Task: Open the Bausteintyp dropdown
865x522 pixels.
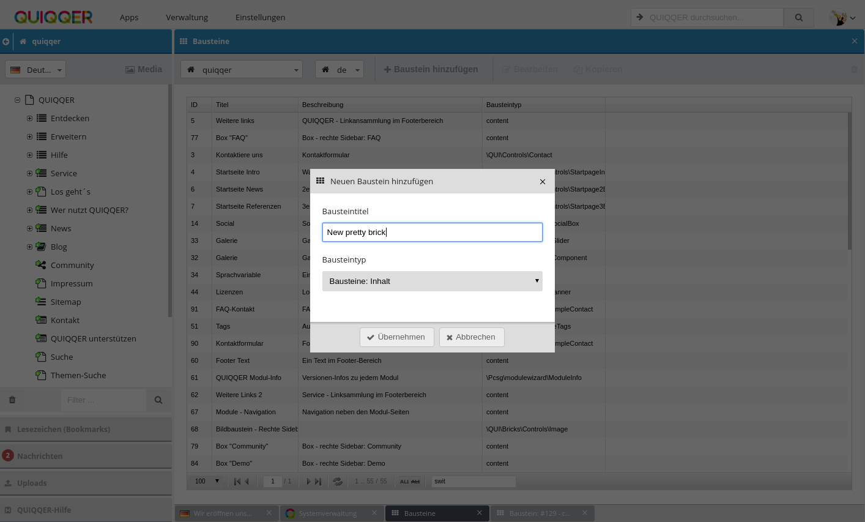Action: (432, 282)
